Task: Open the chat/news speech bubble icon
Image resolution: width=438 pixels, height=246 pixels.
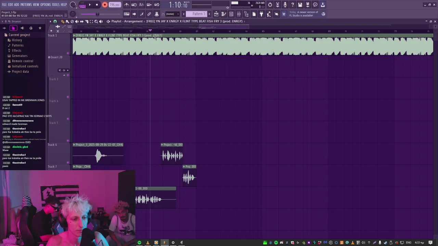Action: (315, 5)
